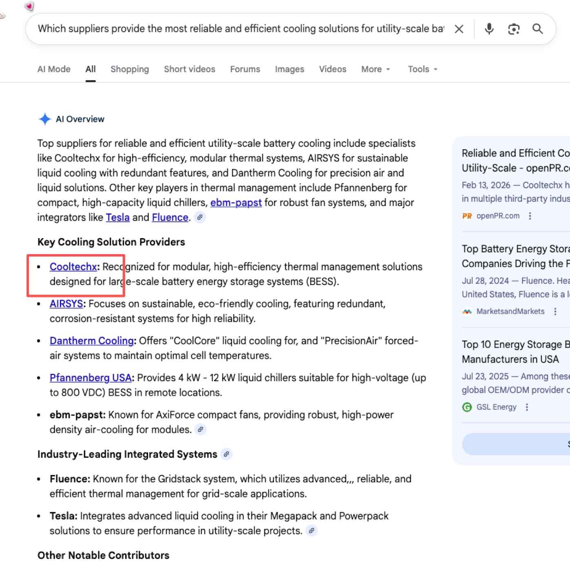570x570 pixels.
Task: Open source link icon beside Industry-Leading Integrated Systems
Action: pos(226,454)
